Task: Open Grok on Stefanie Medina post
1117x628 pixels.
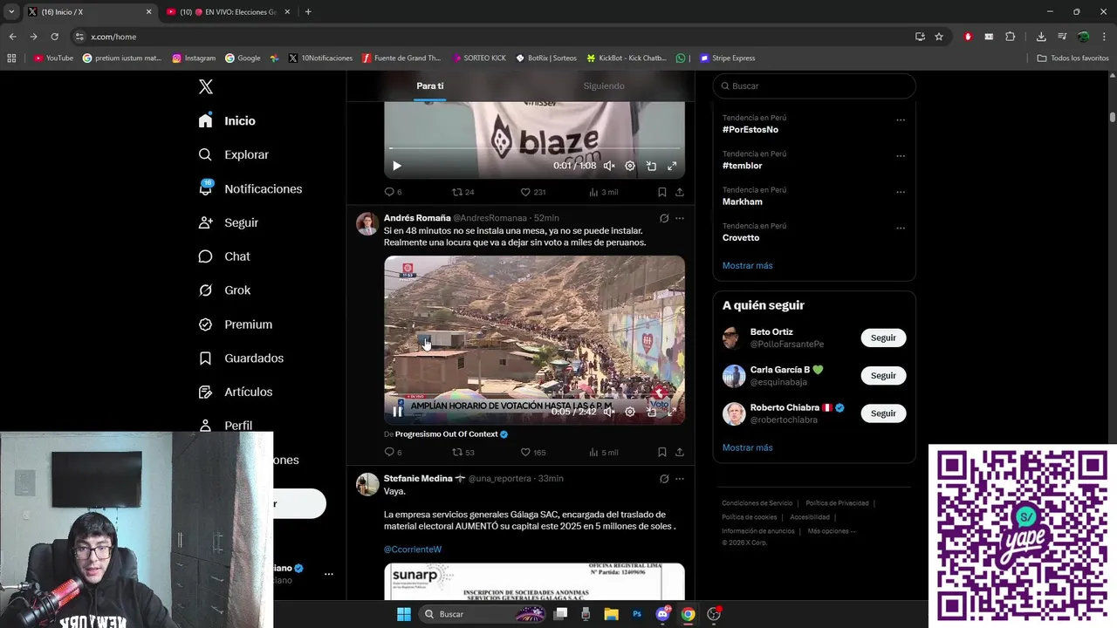Action: click(664, 479)
